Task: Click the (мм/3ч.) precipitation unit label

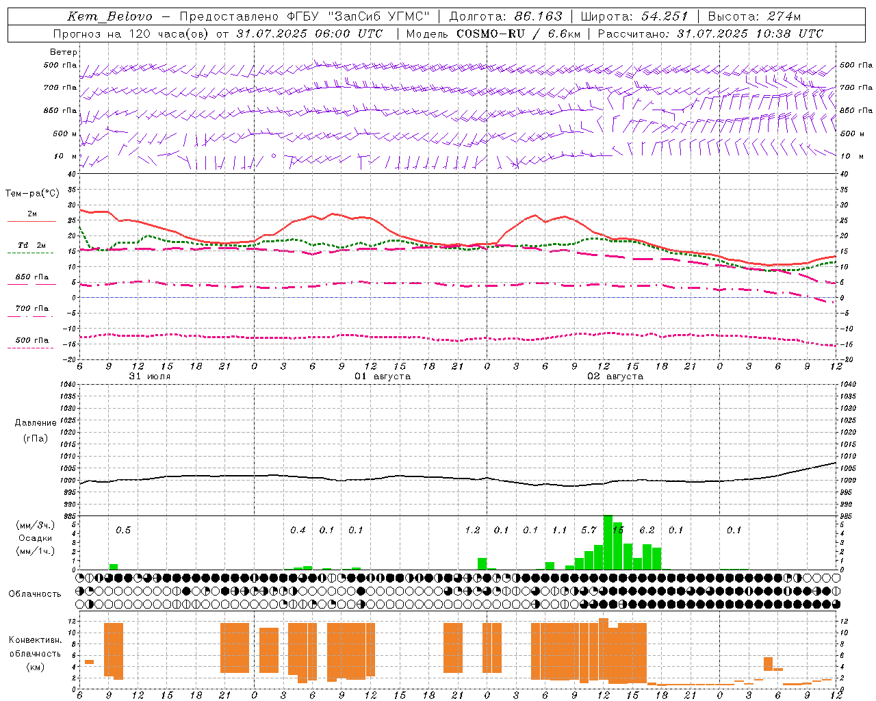Action: 35,525
